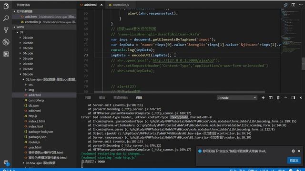Kill the terminal with the trash icon
This screenshot has width=305, height=171.
(278, 98)
